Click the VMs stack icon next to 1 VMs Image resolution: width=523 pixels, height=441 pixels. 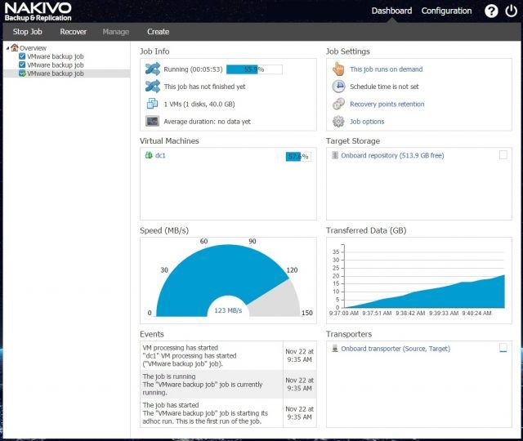[x=153, y=104]
